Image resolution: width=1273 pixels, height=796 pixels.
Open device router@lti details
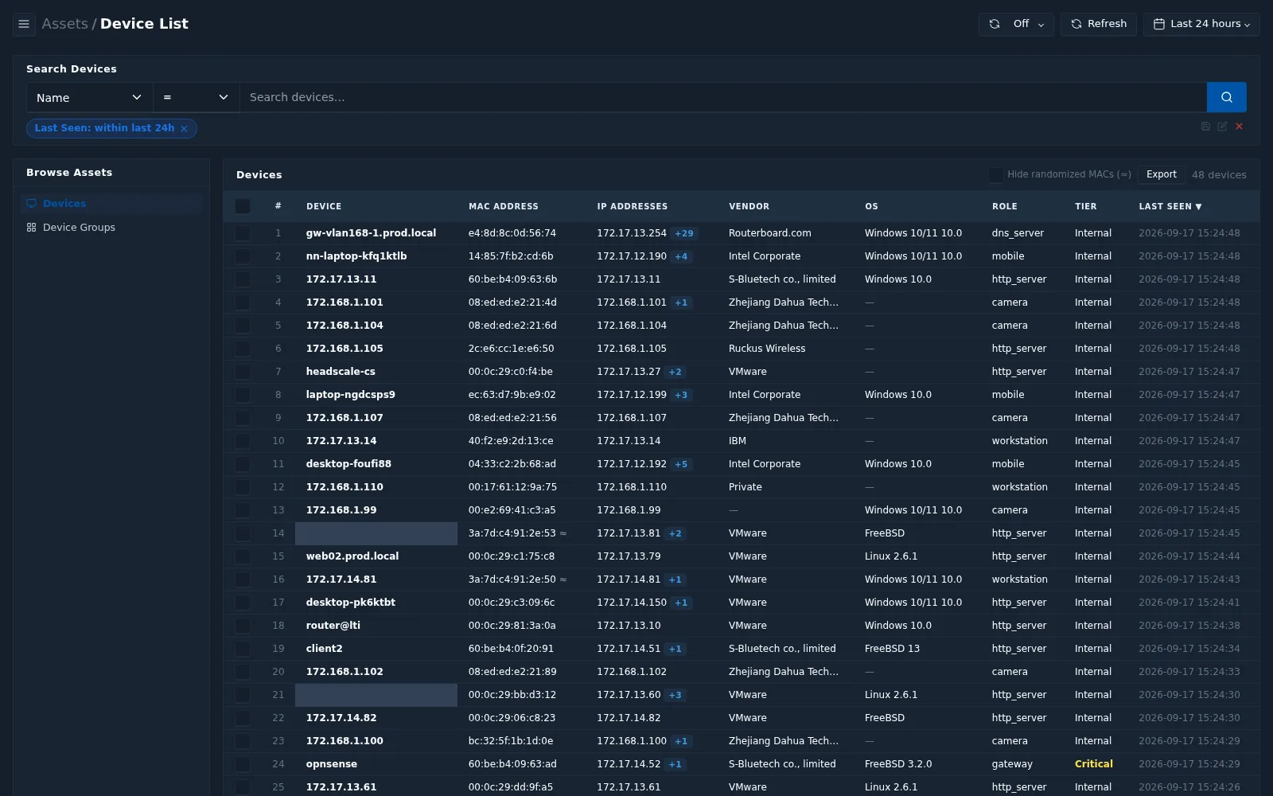pos(333,626)
